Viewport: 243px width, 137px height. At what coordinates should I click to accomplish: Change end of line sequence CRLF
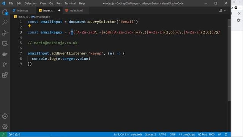tap(172, 134)
